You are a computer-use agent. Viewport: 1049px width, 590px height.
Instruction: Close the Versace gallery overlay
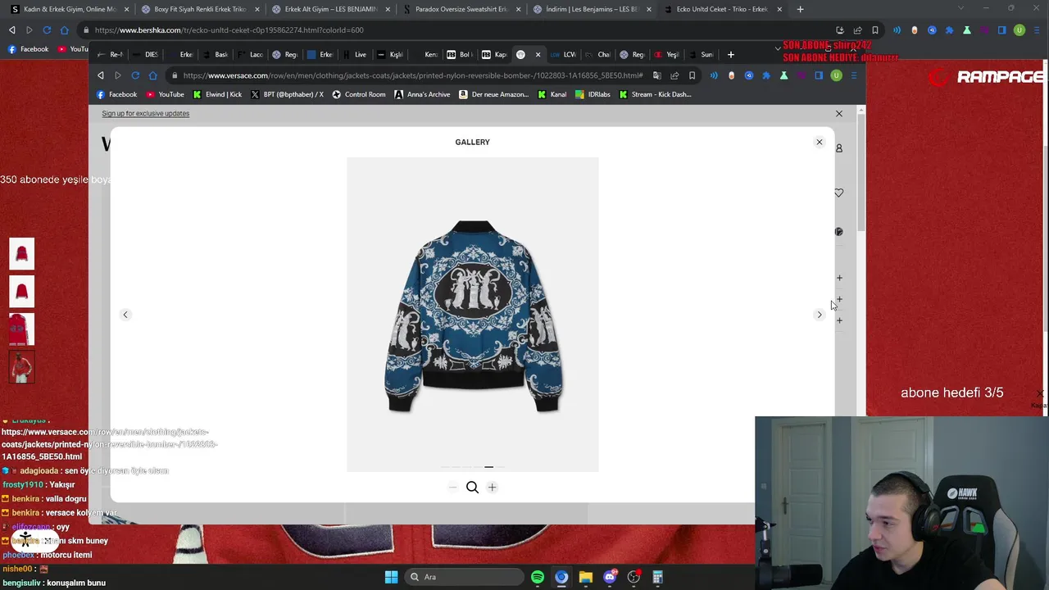tap(819, 142)
